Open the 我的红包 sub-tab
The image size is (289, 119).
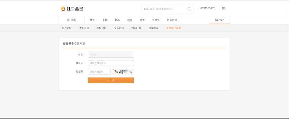pos(136,28)
